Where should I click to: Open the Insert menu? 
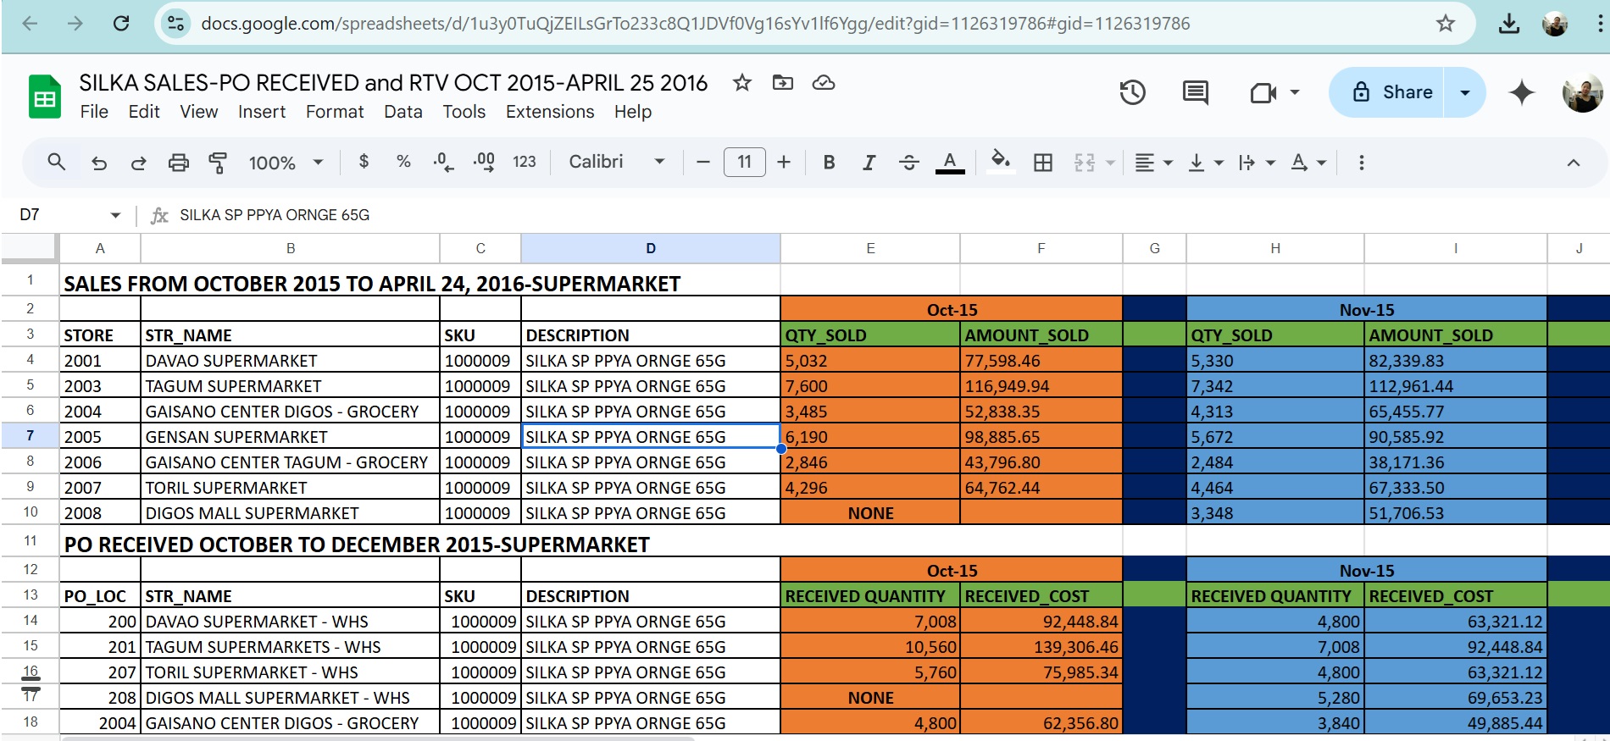(x=262, y=112)
